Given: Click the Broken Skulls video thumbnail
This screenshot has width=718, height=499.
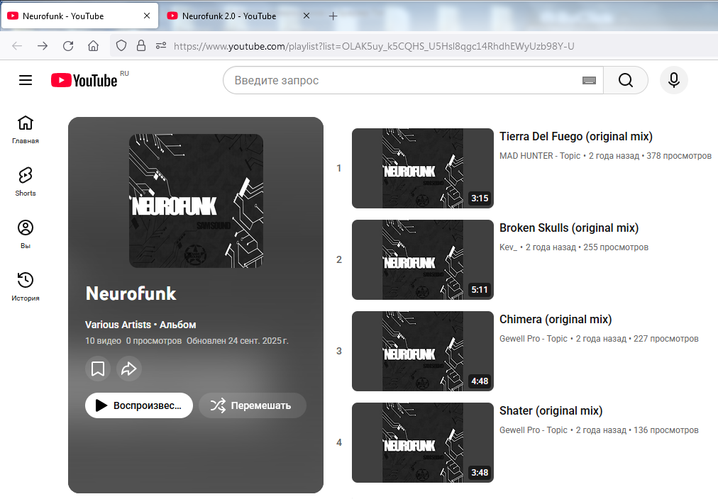Looking at the screenshot, I should coord(422,259).
